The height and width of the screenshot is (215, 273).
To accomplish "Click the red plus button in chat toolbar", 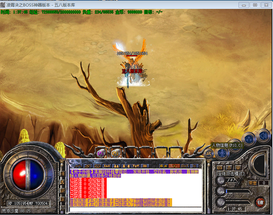I will pos(174,166).
